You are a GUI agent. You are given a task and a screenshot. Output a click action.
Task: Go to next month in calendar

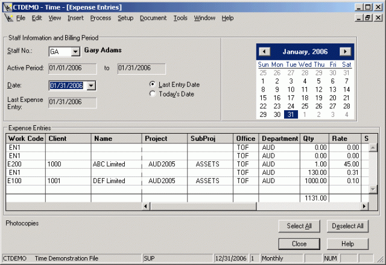(344, 52)
